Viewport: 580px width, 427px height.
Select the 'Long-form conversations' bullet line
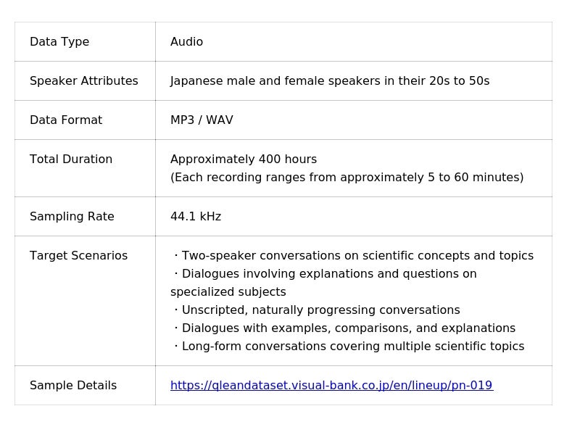(349, 347)
